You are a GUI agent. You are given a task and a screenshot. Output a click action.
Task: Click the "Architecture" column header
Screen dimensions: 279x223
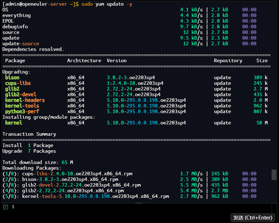click(x=84, y=60)
